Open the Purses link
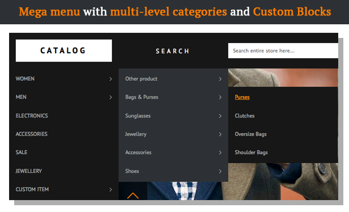 (x=242, y=97)
